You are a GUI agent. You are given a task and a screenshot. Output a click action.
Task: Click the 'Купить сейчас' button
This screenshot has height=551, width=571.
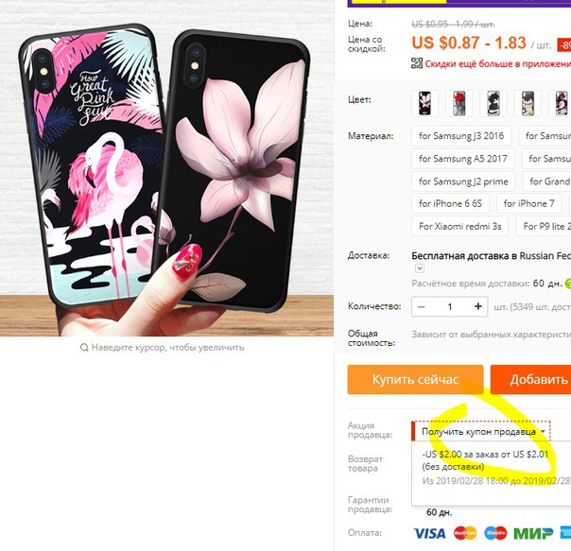(x=416, y=380)
